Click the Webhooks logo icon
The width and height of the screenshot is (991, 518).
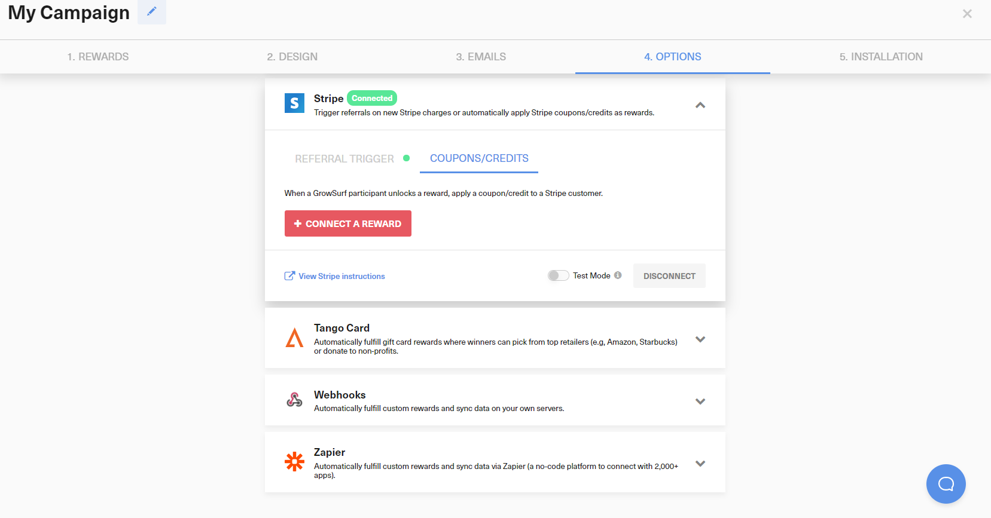(x=294, y=400)
